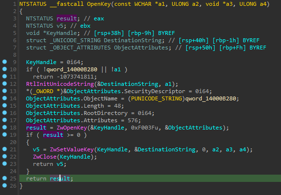Click KeyHandle declaration on line 5
The image size is (281, 195).
coord(61,33)
